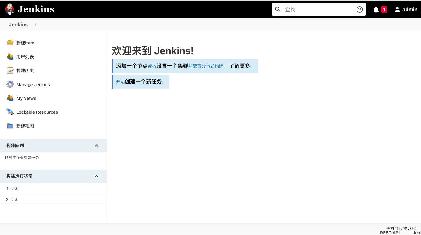This screenshot has width=421, height=235.
Task: Open the admin user profile link
Action: pyautogui.click(x=410, y=9)
